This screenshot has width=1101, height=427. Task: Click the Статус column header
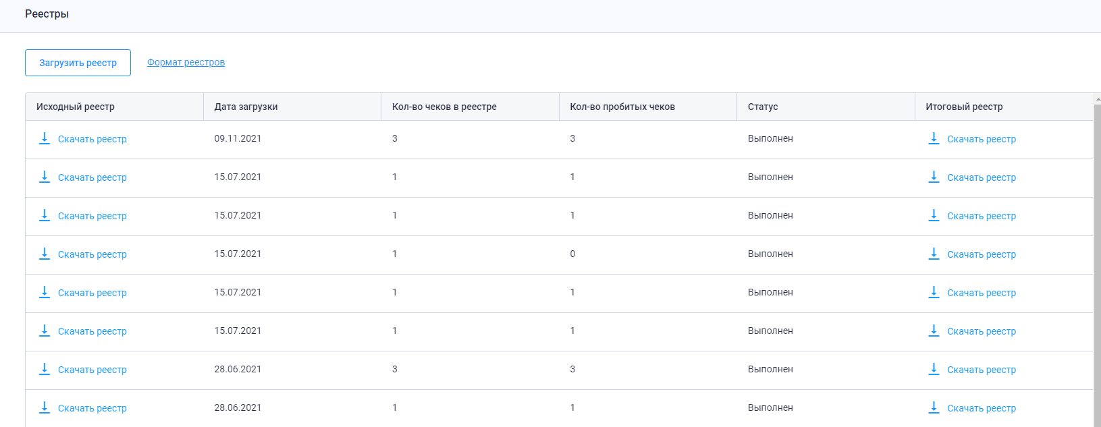click(x=763, y=107)
